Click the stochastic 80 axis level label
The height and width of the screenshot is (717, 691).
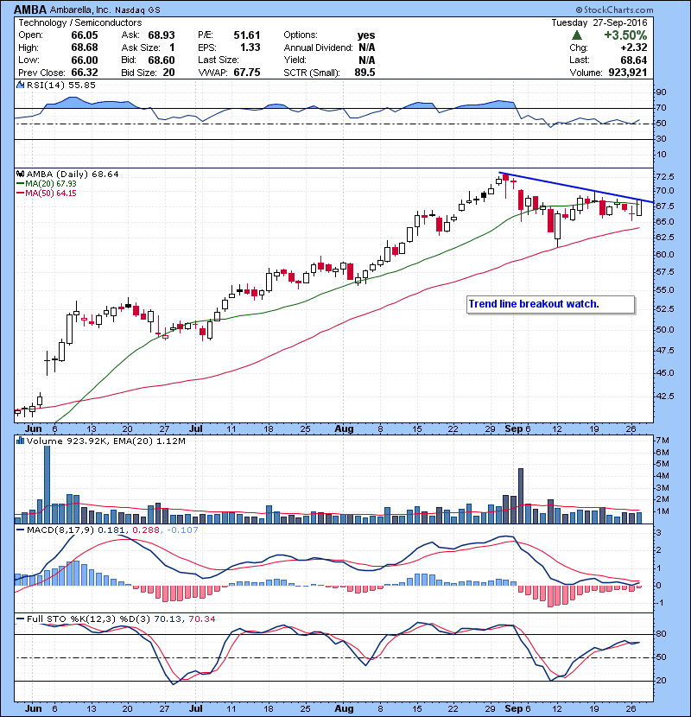pyautogui.click(x=662, y=634)
